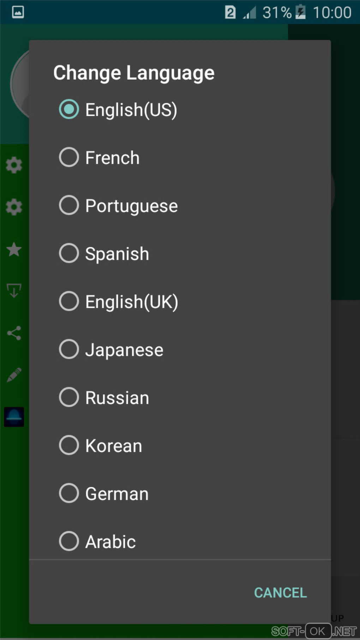
Task: Click the top settings gear icon
Action: pos(14,165)
